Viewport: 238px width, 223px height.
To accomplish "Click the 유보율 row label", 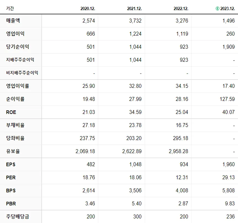I will coord(13,151).
